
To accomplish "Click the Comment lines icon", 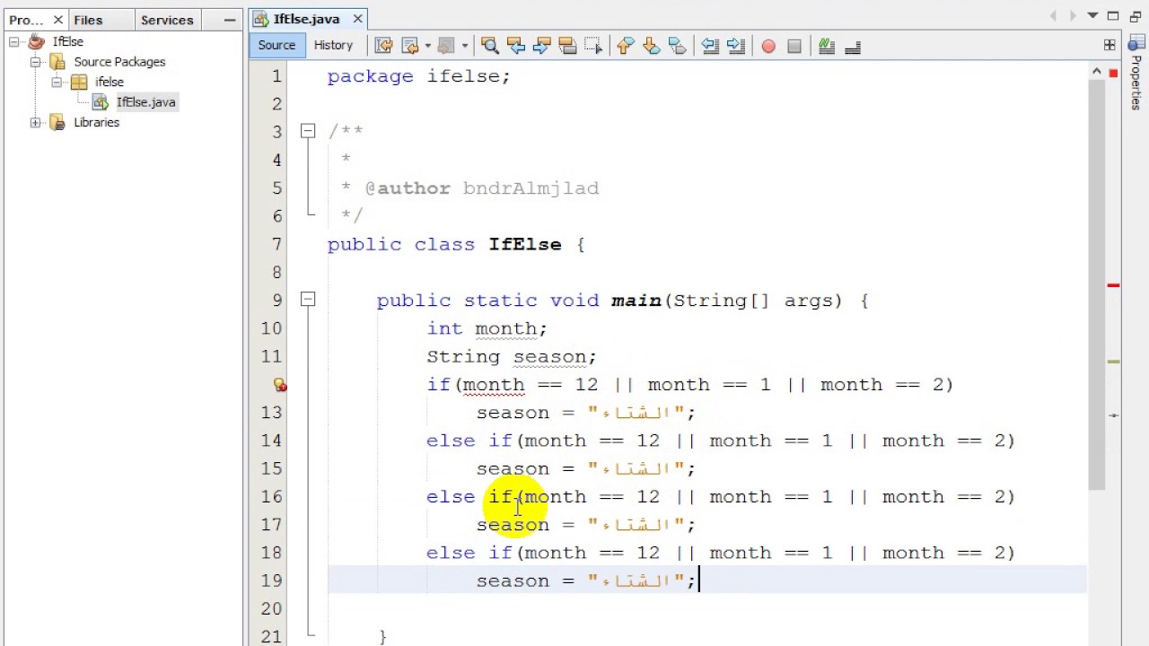I will point(827,46).
